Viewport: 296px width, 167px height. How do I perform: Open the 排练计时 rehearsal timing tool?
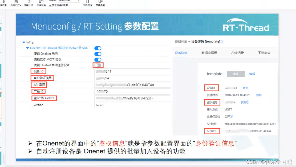tap(29, 3)
